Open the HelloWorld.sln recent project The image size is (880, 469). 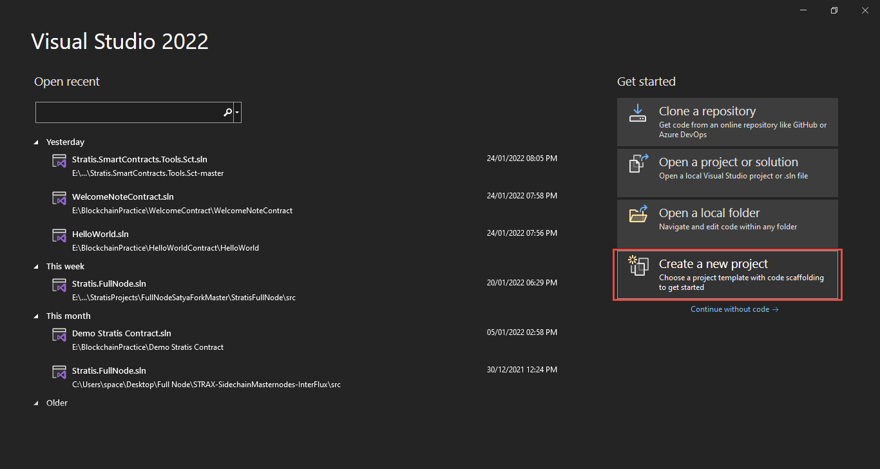pyautogui.click(x=100, y=233)
